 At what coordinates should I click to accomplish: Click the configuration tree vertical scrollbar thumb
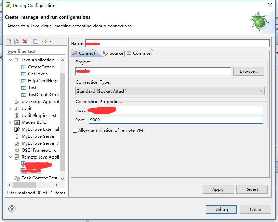[63, 122]
